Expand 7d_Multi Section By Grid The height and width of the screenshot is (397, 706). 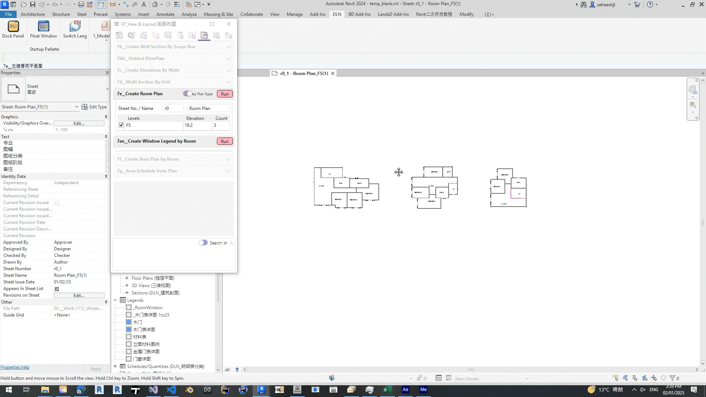(229, 82)
